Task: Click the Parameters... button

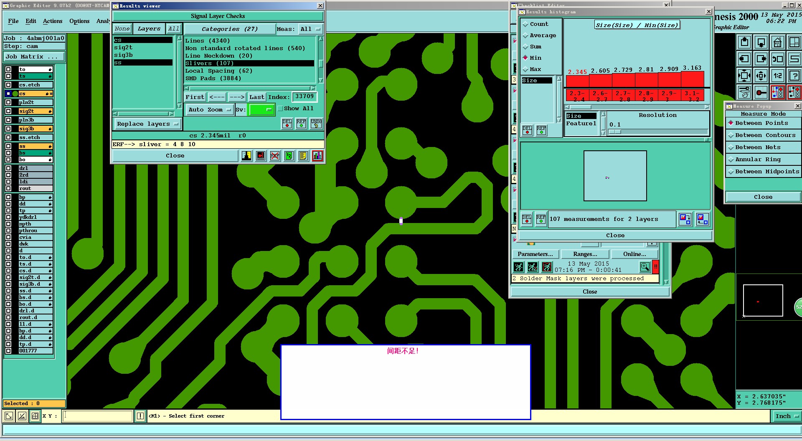Action: [x=535, y=254]
